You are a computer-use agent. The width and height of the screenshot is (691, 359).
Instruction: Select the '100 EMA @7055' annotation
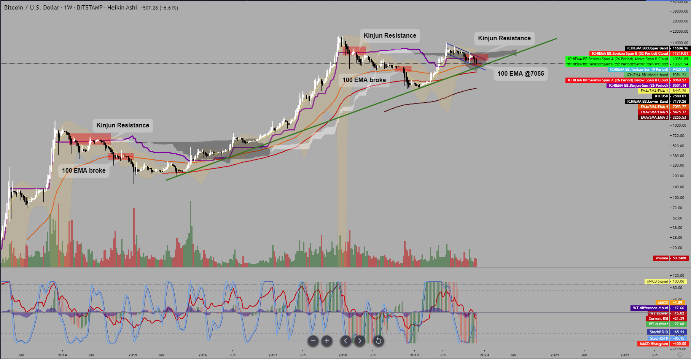[x=521, y=73]
